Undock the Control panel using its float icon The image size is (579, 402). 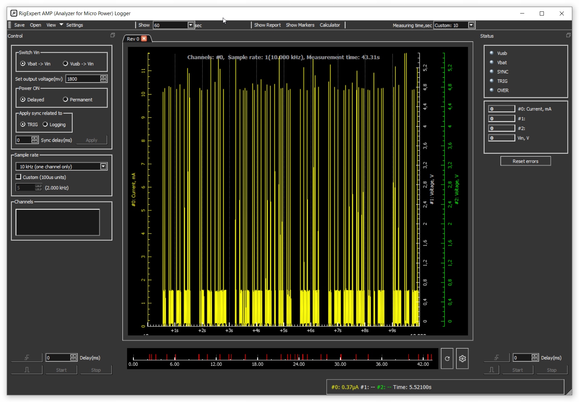tap(113, 35)
